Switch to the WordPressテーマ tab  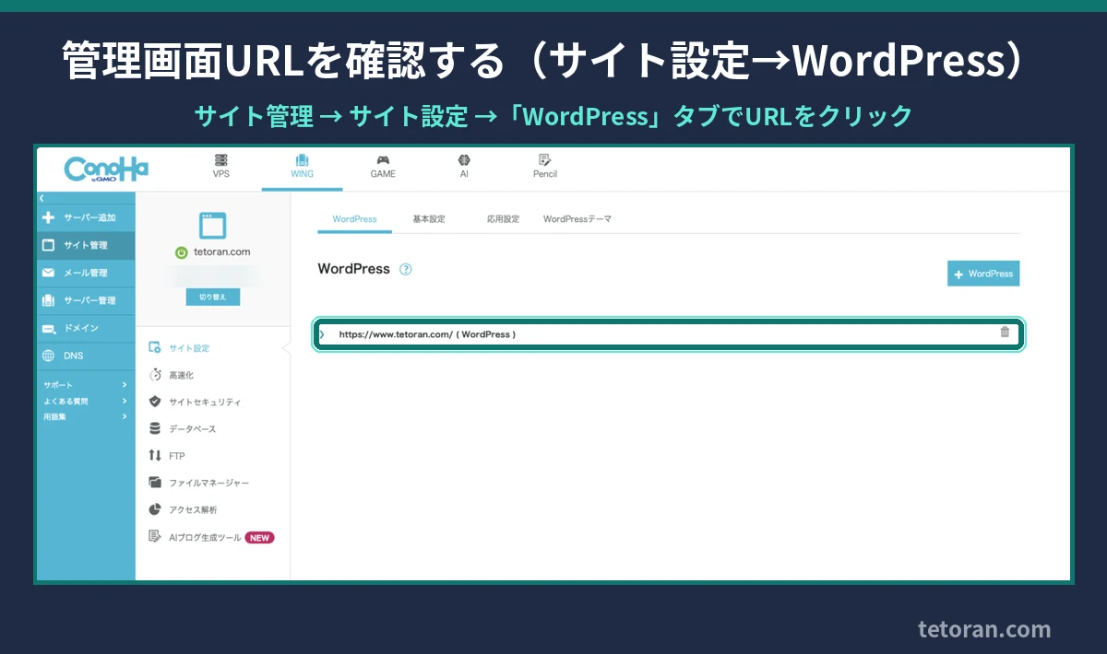click(577, 219)
